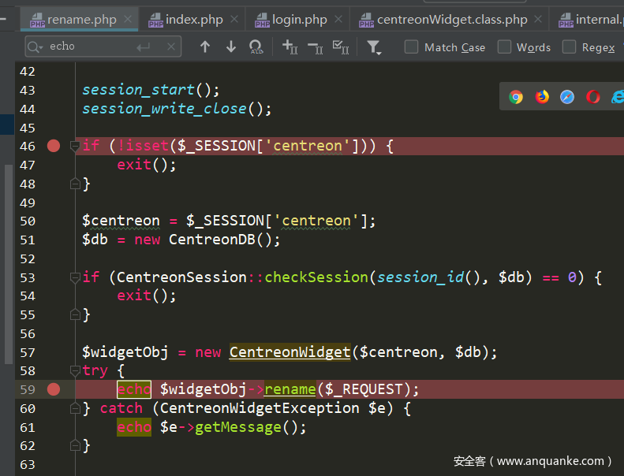Click unselect occurrence minus icon

pyautogui.click(x=315, y=47)
